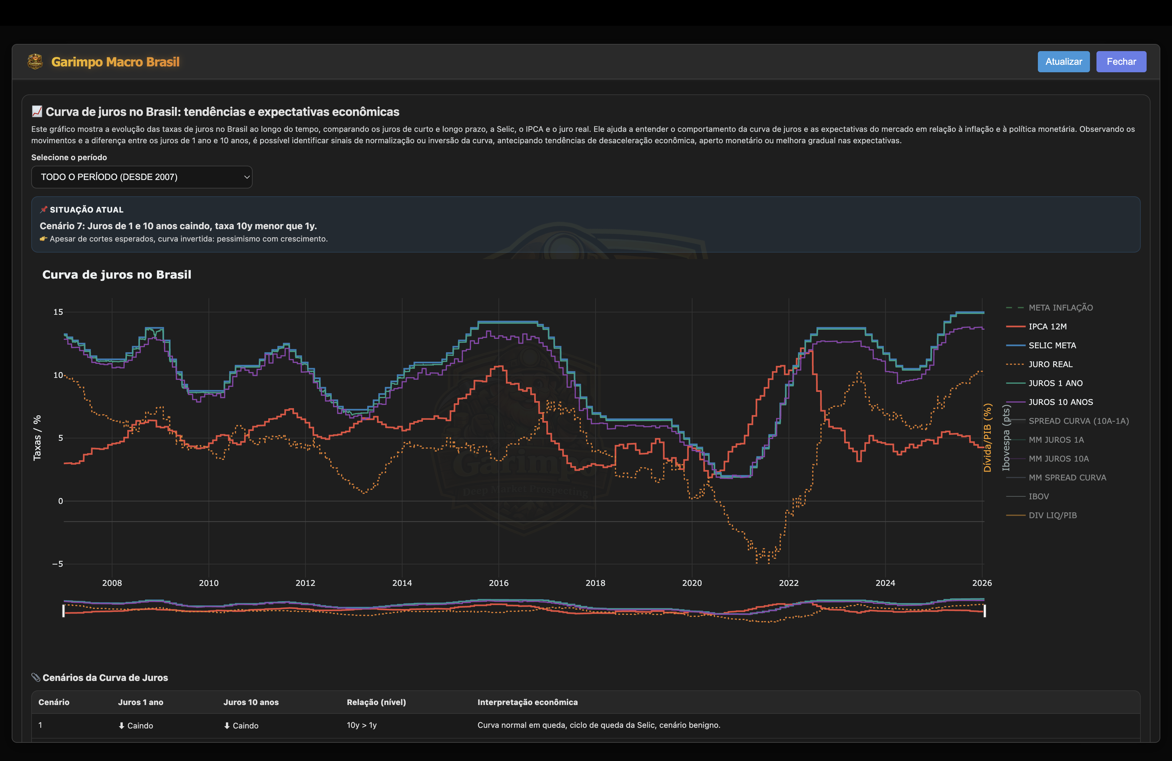Click the down arrow icon beside Caindo for Juros 10 anos

[227, 725]
